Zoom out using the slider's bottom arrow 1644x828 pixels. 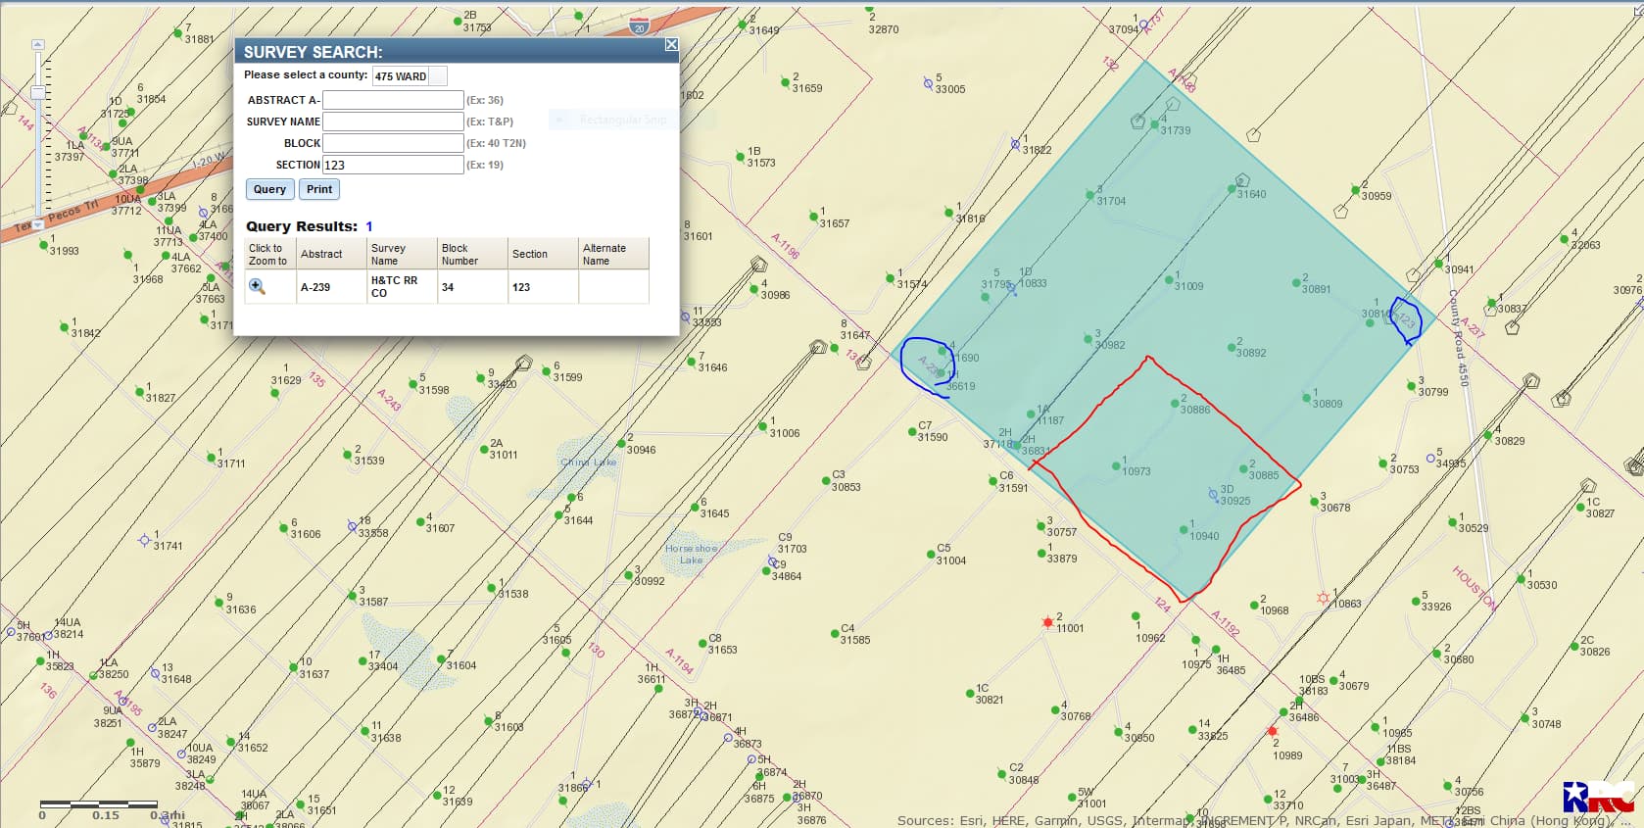37,224
